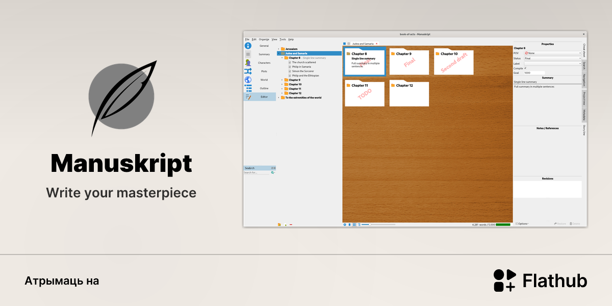Click the Chapter 10 card folder icon
The width and height of the screenshot is (612, 306).
438,54
